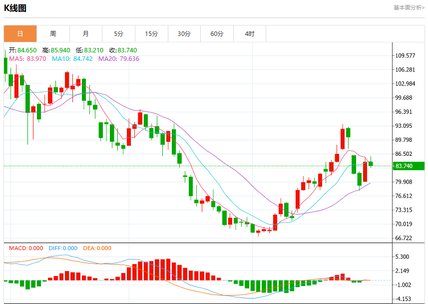
Task: Click the MA20 79.636 indicator label
Action: point(119,59)
